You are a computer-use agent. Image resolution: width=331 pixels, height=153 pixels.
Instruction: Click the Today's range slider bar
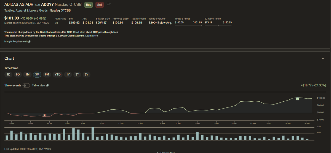tap(188, 25)
